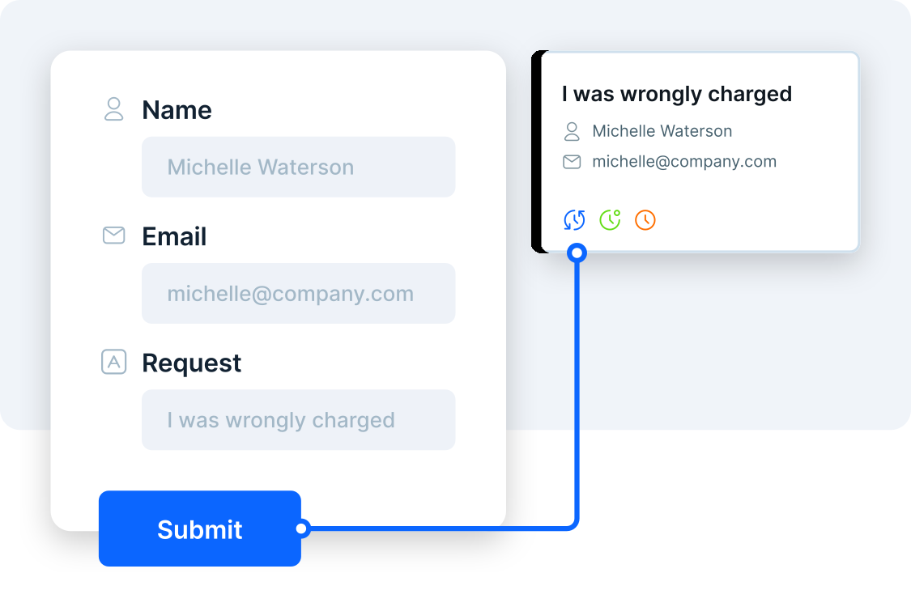Click the connector dot on the Submit button
The height and width of the screenshot is (607, 911).
click(x=302, y=528)
